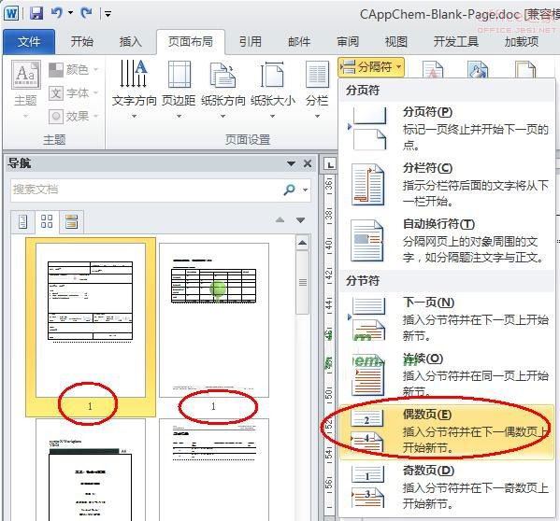Select the second page thumbnail with table

click(214, 320)
